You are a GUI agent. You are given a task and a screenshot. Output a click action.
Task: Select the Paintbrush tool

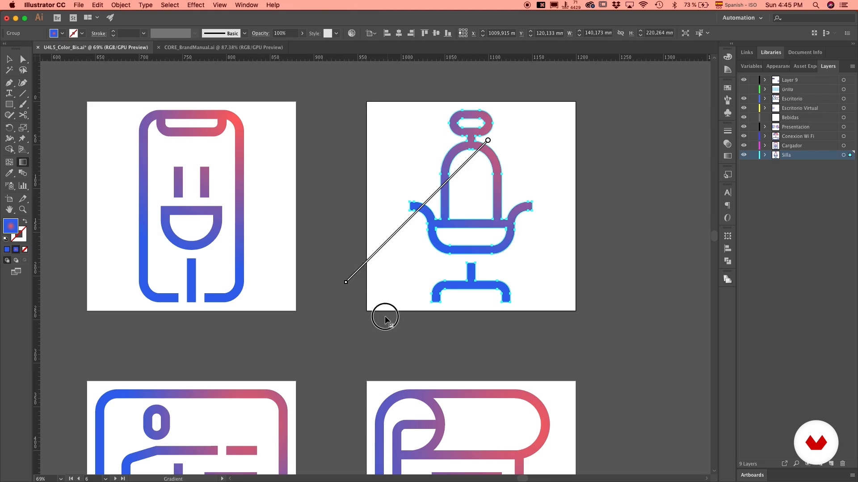[x=23, y=104]
